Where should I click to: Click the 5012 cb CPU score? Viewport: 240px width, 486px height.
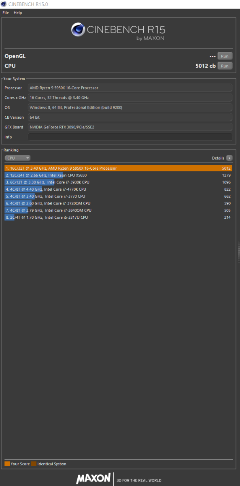tap(205, 66)
